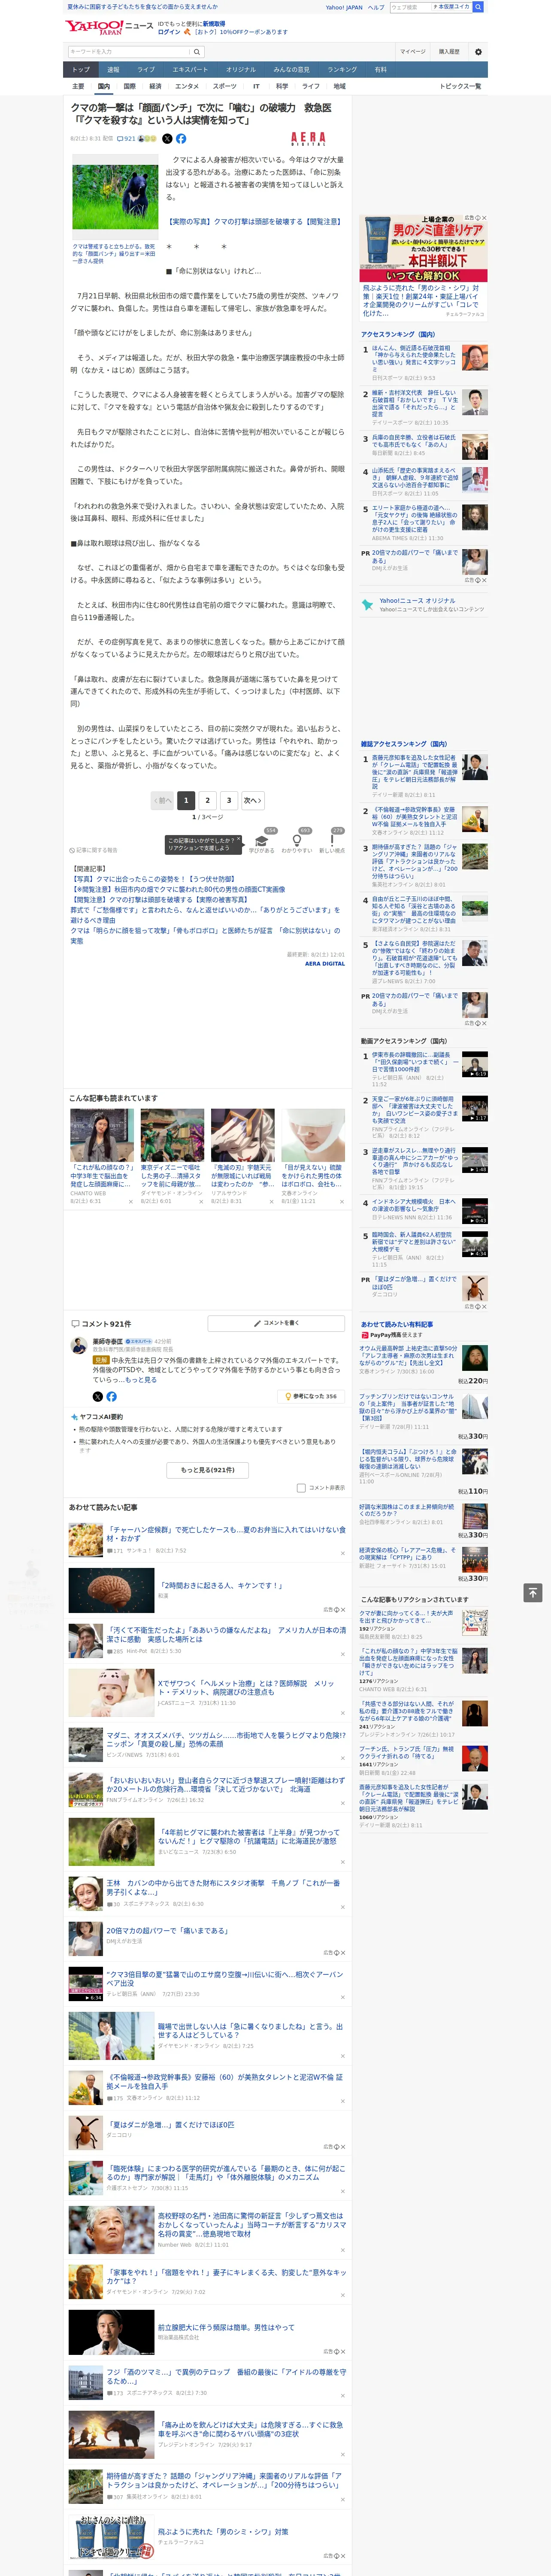Select the 国際 category tab

tap(129, 86)
